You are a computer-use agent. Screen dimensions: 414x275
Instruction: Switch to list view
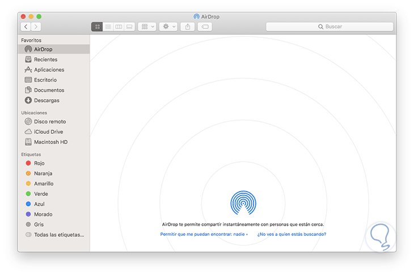[108, 27]
